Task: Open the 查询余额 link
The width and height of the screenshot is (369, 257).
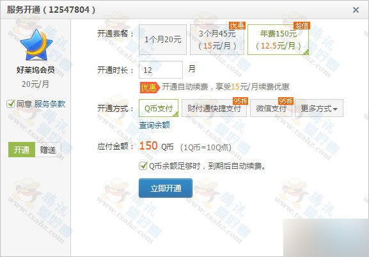Action: [x=154, y=125]
